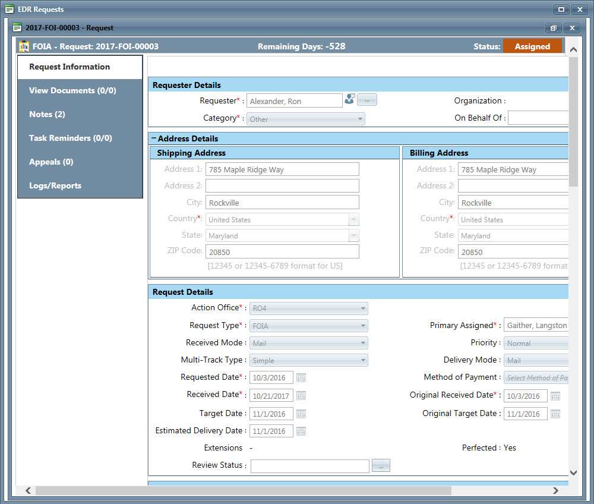Click the horizontal scrollbar at bottom

[244, 491]
